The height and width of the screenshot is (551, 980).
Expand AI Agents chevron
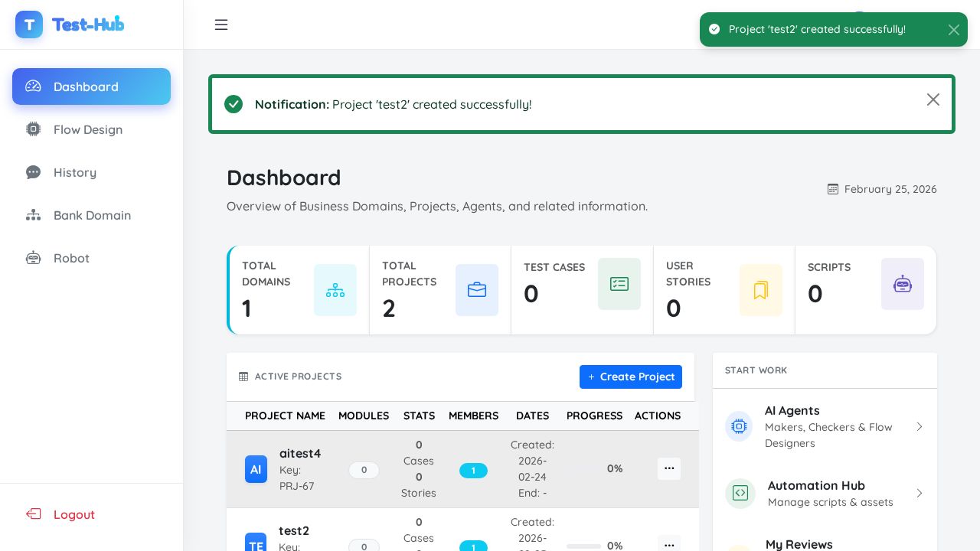pos(920,426)
